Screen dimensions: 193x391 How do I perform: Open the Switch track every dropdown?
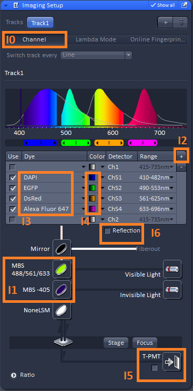click(x=96, y=55)
